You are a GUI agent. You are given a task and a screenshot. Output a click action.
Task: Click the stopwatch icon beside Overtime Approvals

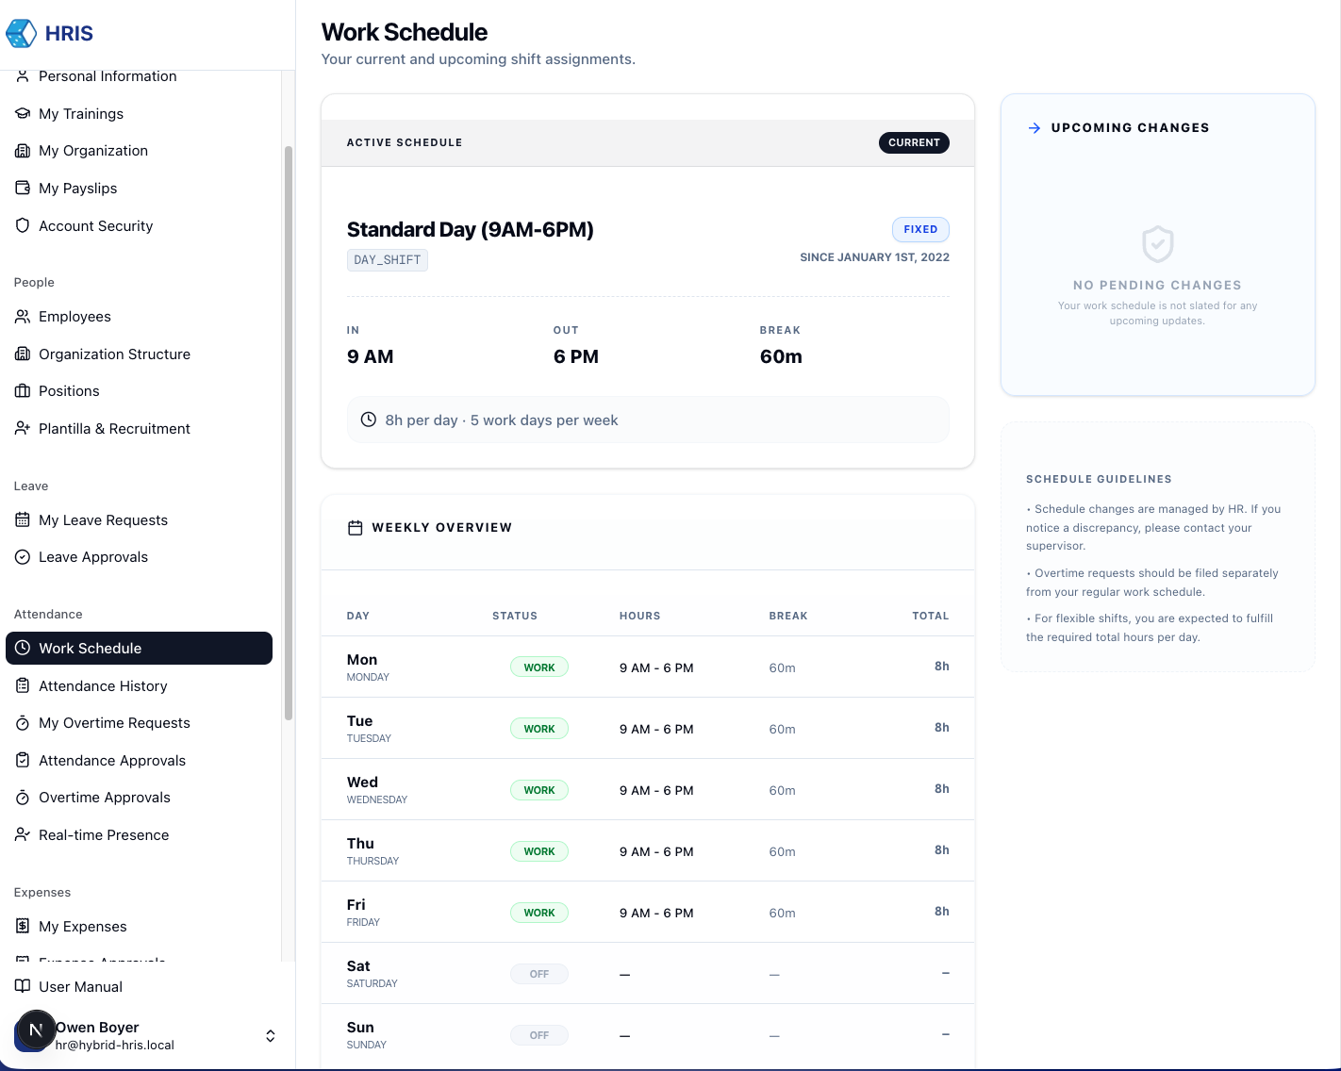(23, 797)
